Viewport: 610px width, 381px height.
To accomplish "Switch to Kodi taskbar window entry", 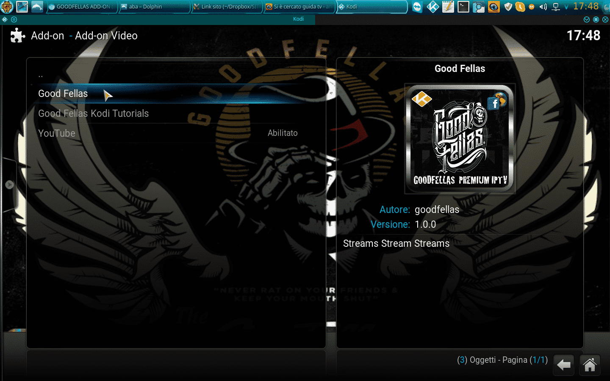I will pos(372,7).
